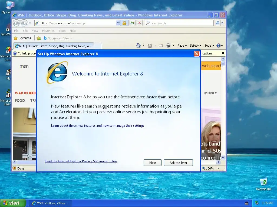Open the Tools command bar menu
The width and height of the screenshot is (277, 207).
click(209, 46)
